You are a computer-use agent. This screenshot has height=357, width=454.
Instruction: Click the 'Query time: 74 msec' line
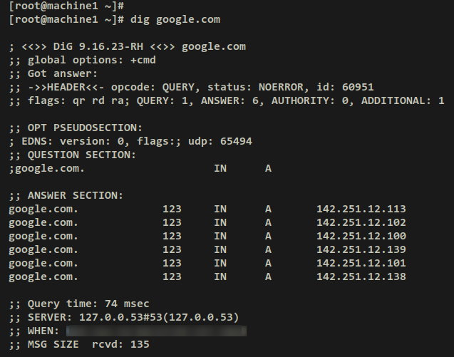point(79,304)
